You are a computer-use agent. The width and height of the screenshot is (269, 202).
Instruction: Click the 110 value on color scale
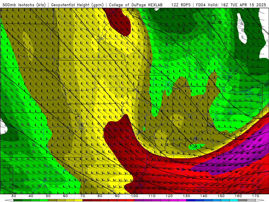[x=152, y=196]
